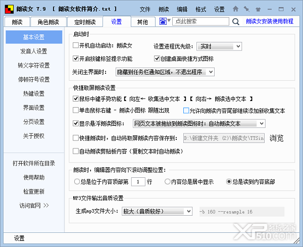Open 发音人设置 in sidebar
The image size is (303, 247).
pyautogui.click(x=34, y=51)
